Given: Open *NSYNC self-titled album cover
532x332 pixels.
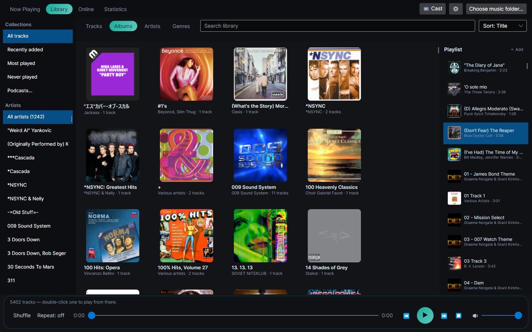Looking at the screenshot, I should click(x=334, y=74).
